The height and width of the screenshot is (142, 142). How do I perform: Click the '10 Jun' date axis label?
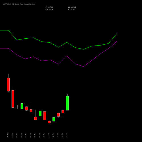click(44, 135)
